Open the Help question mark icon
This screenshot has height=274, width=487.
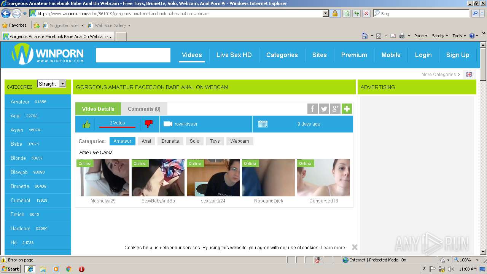[x=472, y=36]
